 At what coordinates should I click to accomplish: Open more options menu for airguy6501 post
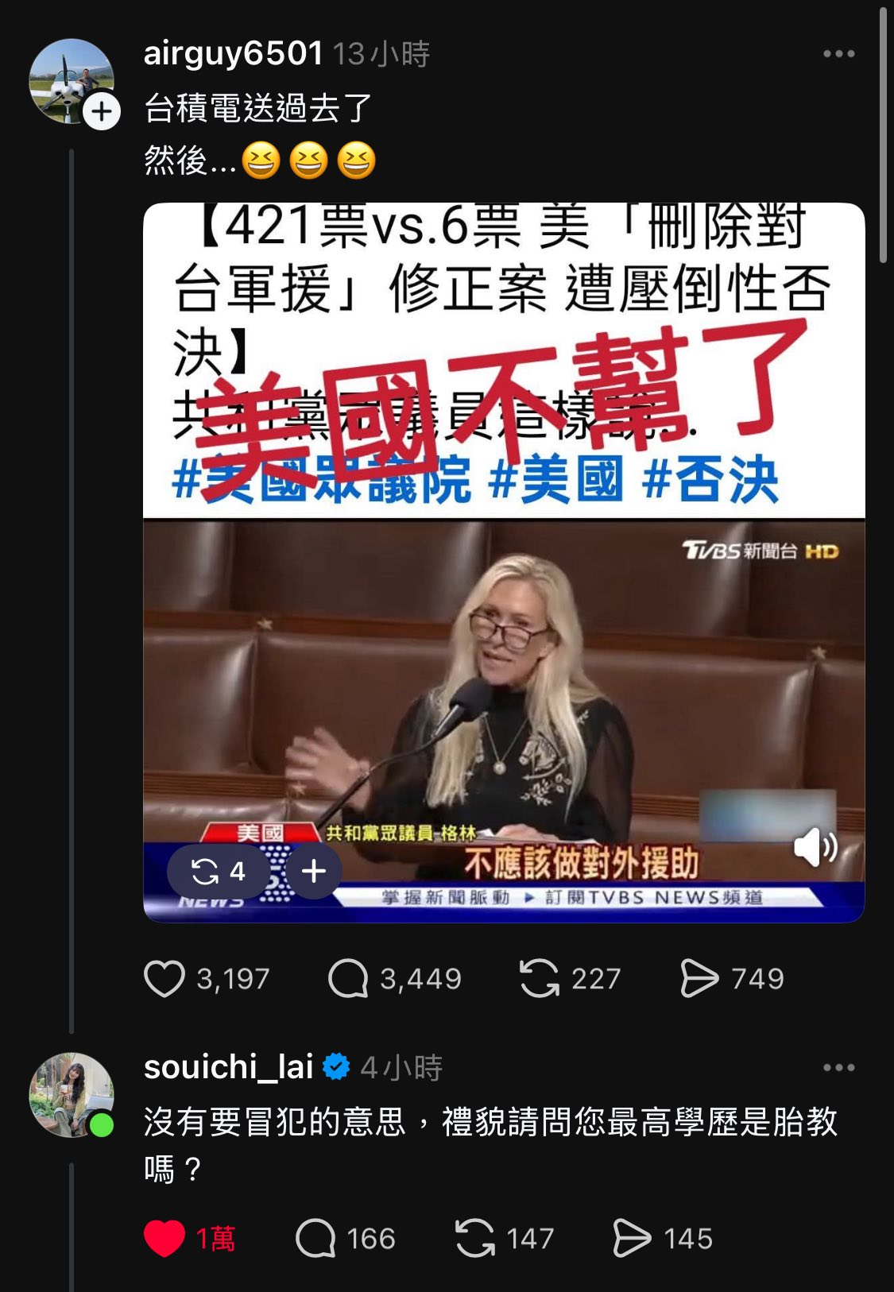pyautogui.click(x=839, y=54)
